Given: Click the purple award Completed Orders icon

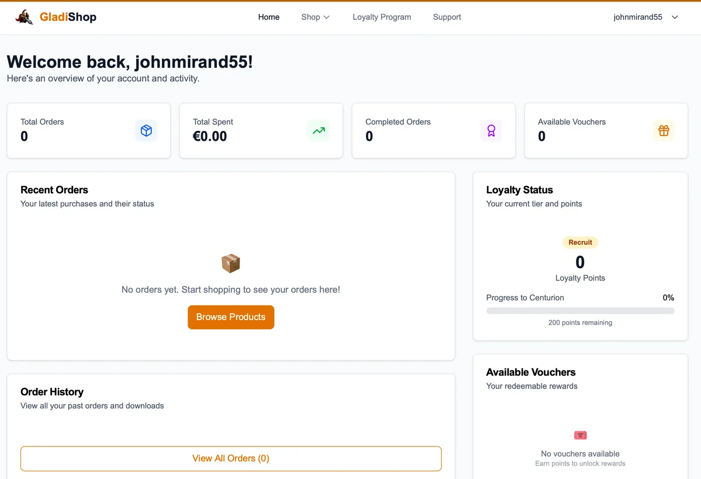Looking at the screenshot, I should pos(491,131).
